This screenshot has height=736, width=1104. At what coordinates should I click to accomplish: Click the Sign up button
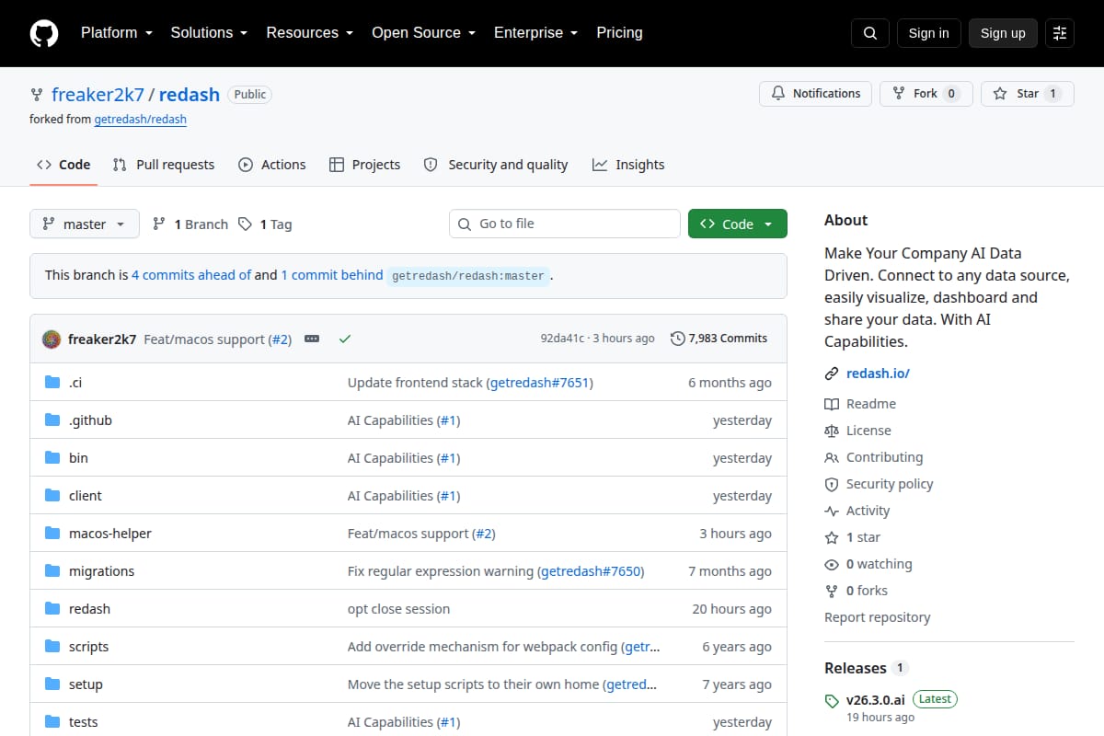pyautogui.click(x=1003, y=33)
